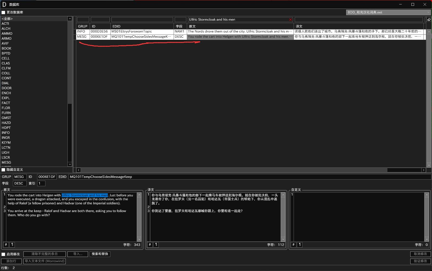Select <全部> in the group list
The image size is (432, 271).
(34, 19)
